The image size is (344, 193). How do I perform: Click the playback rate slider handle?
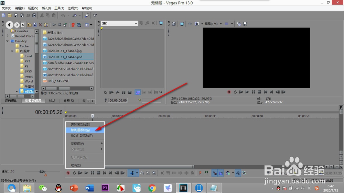point(42,171)
